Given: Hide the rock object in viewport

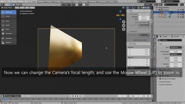Looking at the screenshot, I should pyautogui.click(x=181, y=17).
